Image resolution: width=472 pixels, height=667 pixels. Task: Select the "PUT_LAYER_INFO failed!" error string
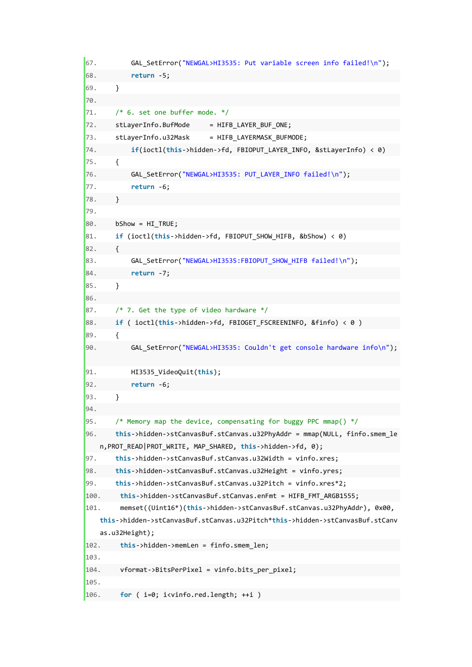[264, 174]
